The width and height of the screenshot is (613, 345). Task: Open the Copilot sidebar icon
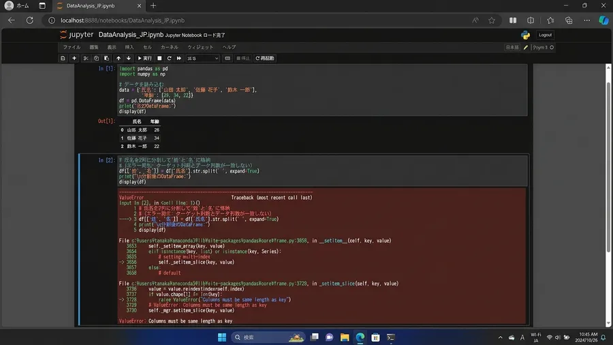[603, 20]
